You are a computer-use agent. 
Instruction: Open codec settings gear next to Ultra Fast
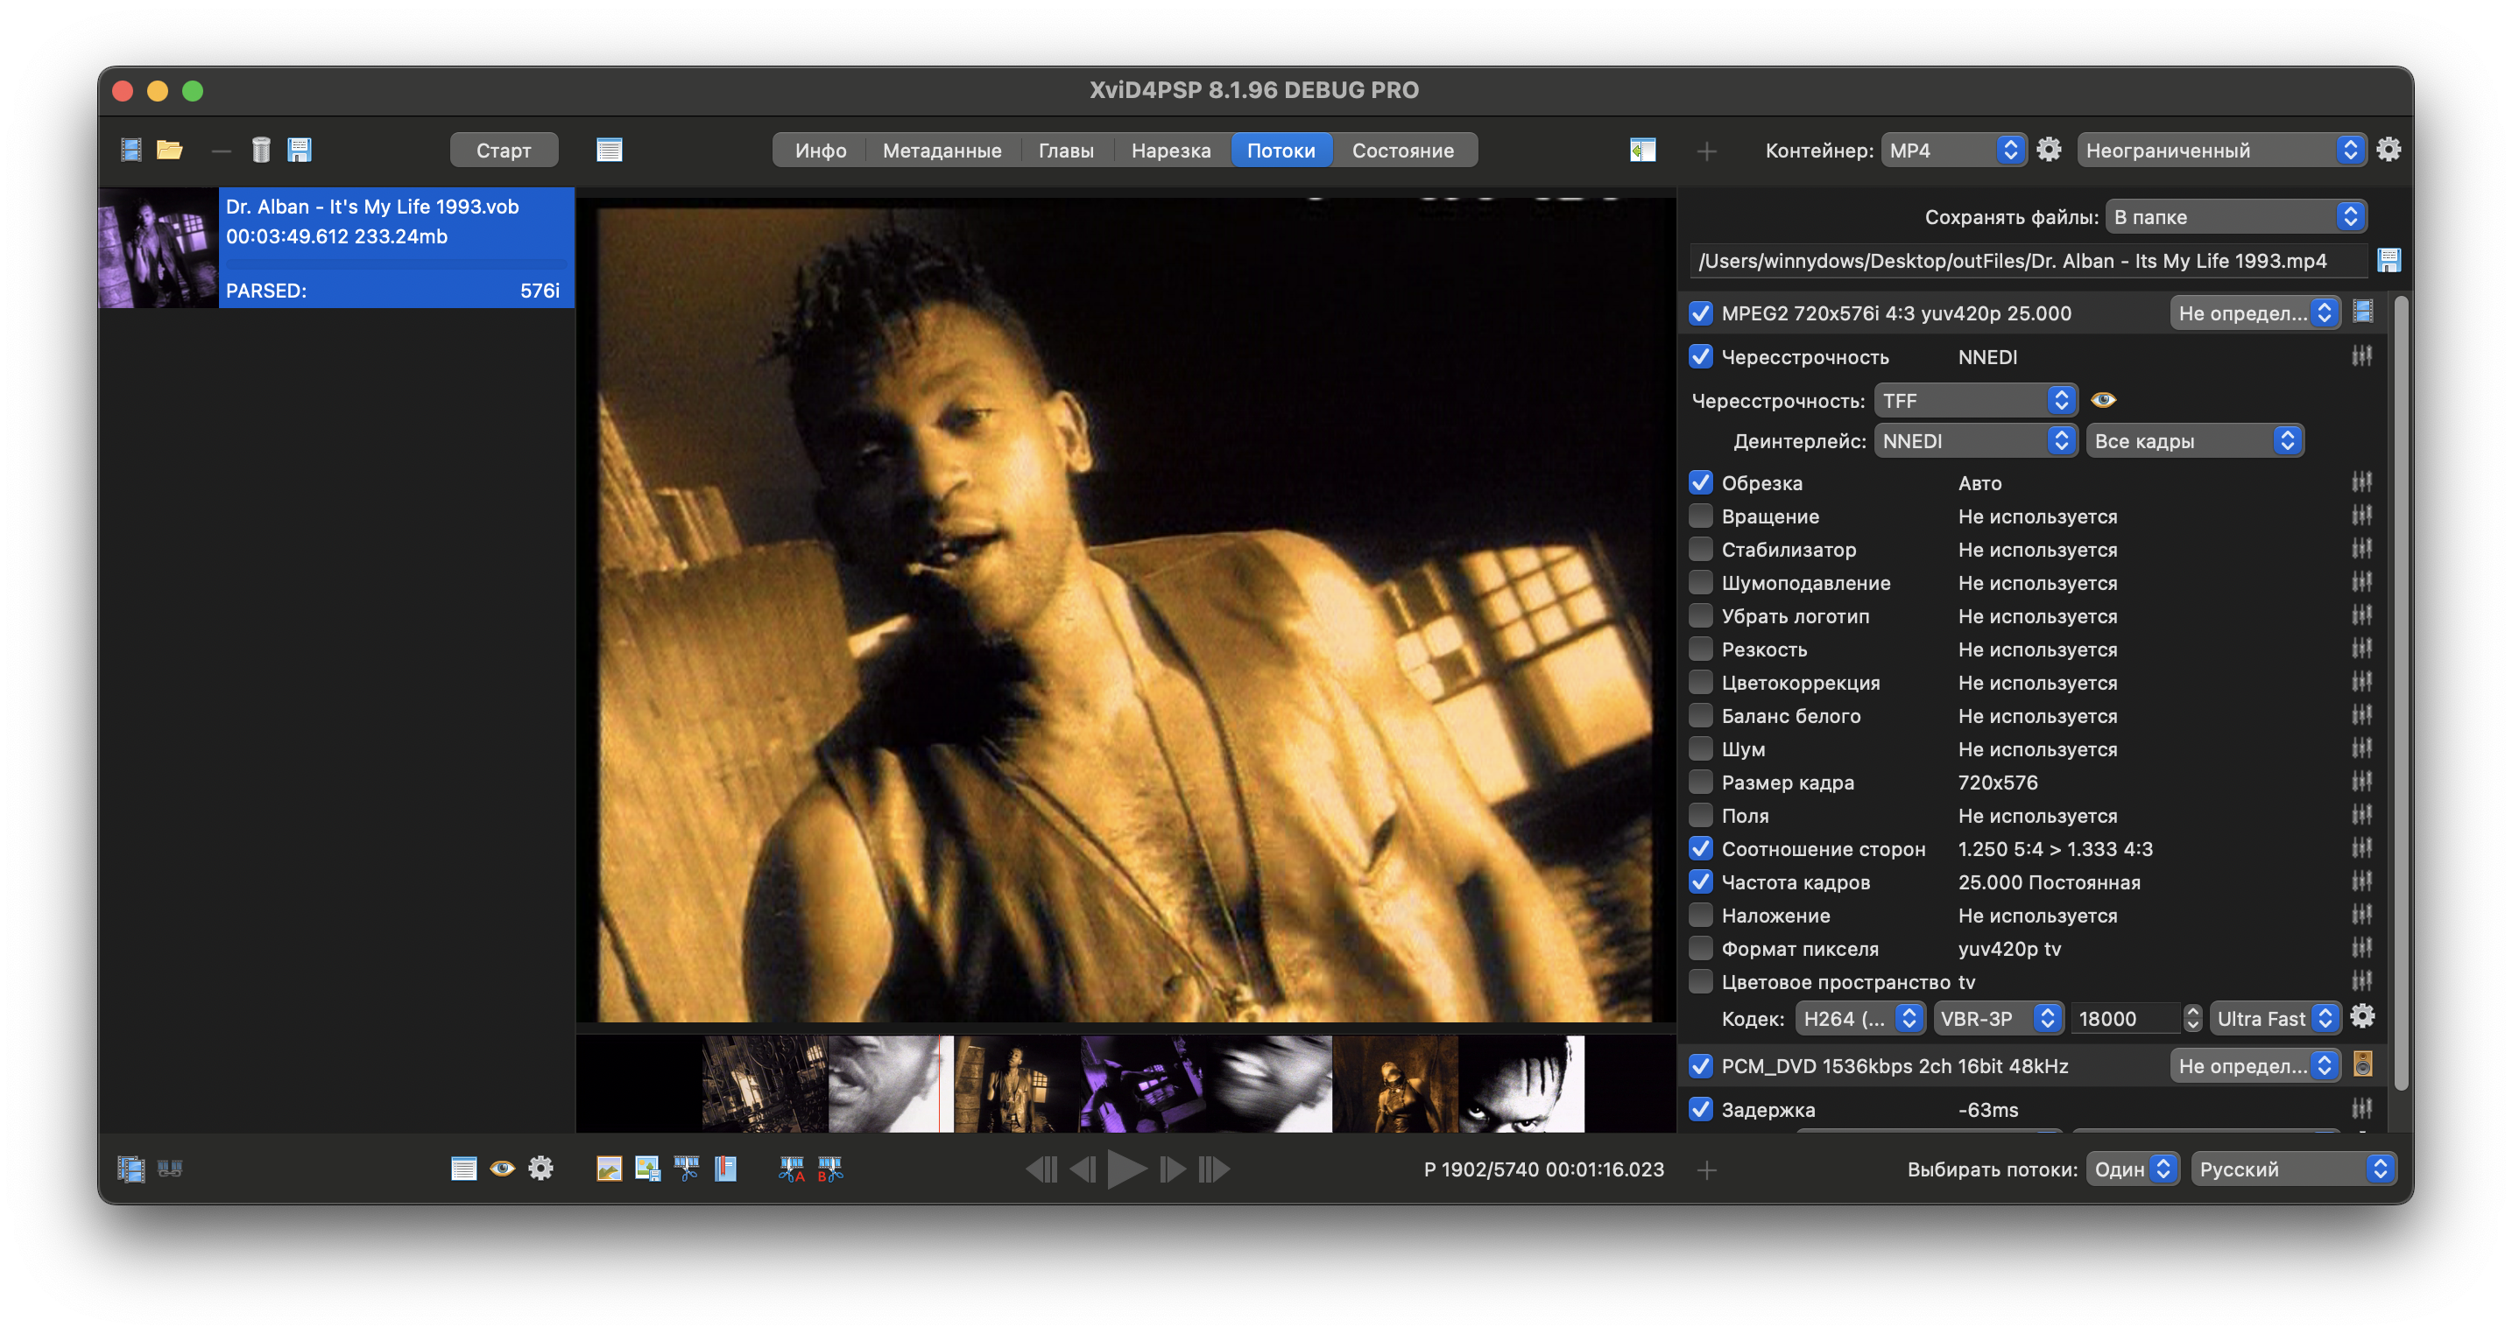click(x=2362, y=1017)
